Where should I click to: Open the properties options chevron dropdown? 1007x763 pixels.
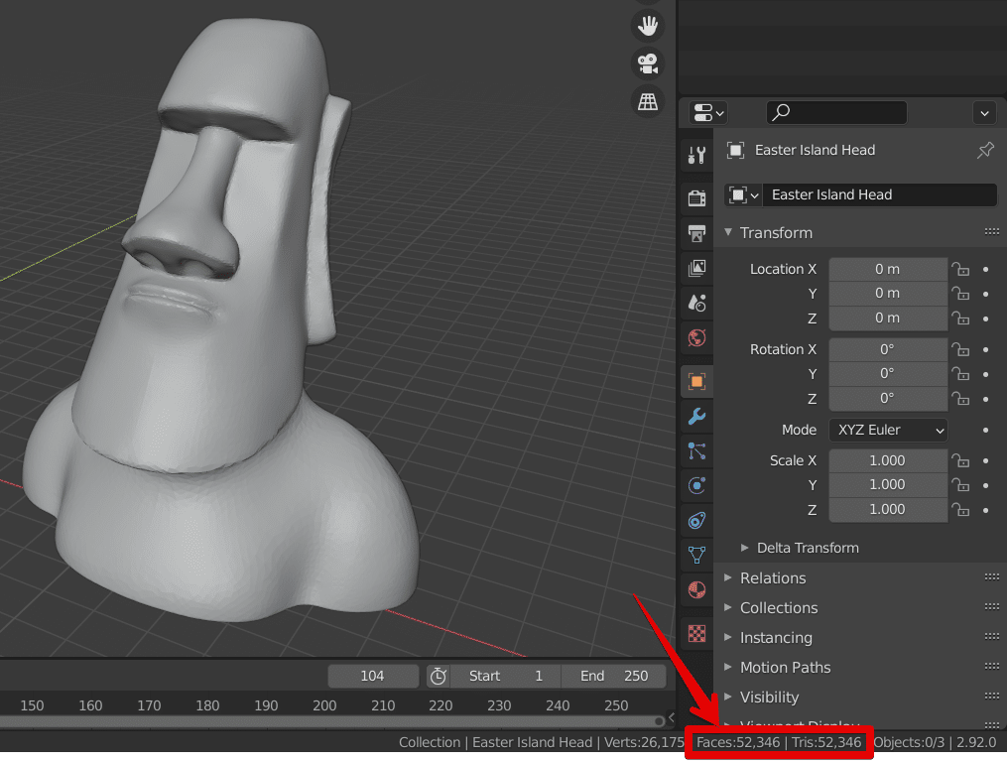(984, 114)
